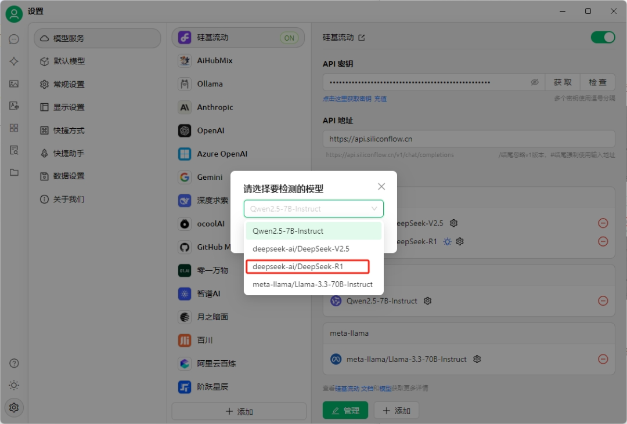The width and height of the screenshot is (627, 424).
Task: Click the 检查 API key button
Action: click(598, 82)
